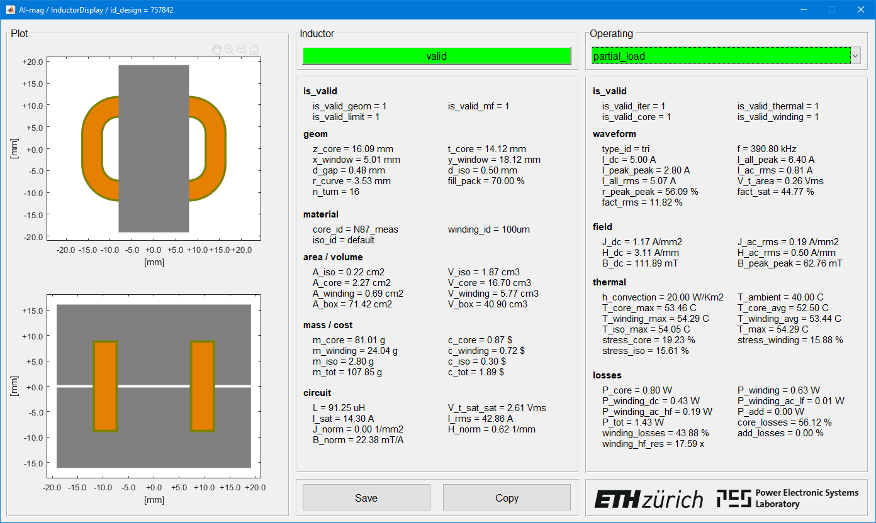Click V_core = 16.70 cm3 value
This screenshot has height=523, width=876.
[x=490, y=283]
